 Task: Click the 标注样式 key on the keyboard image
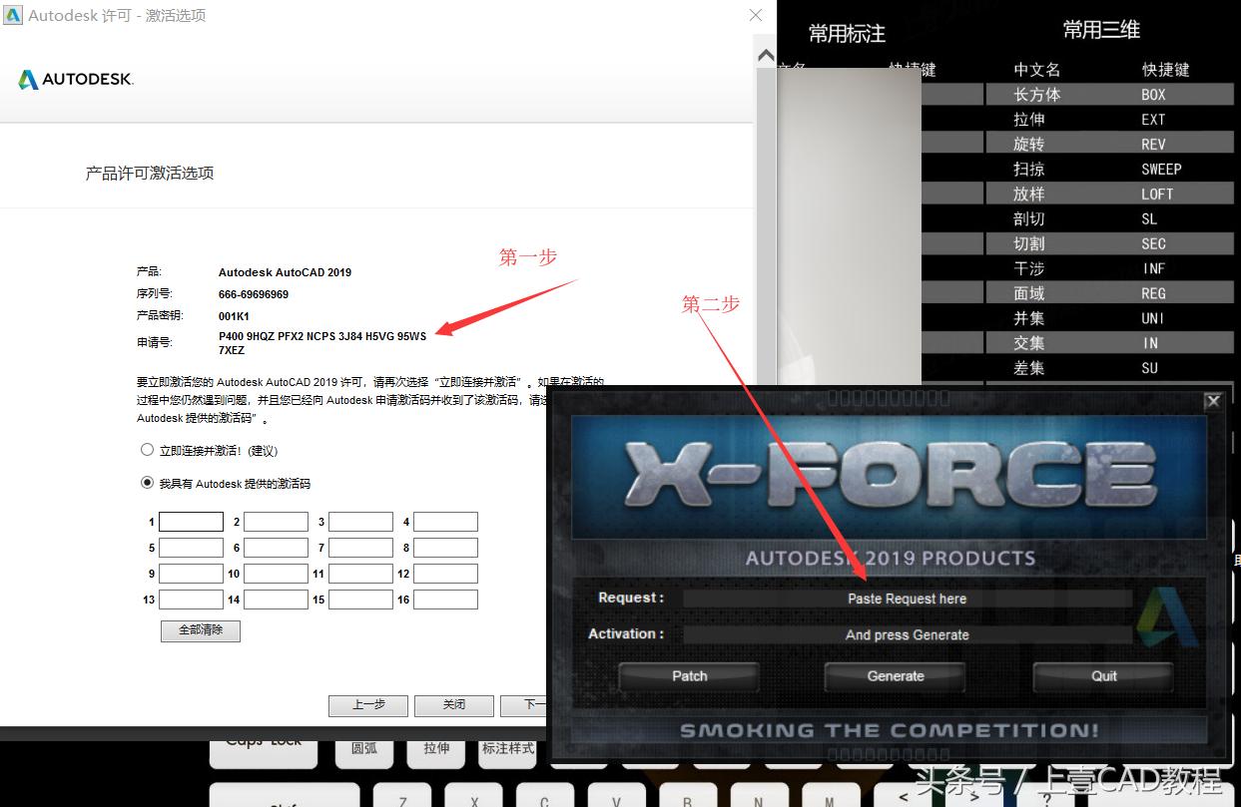pos(508,751)
